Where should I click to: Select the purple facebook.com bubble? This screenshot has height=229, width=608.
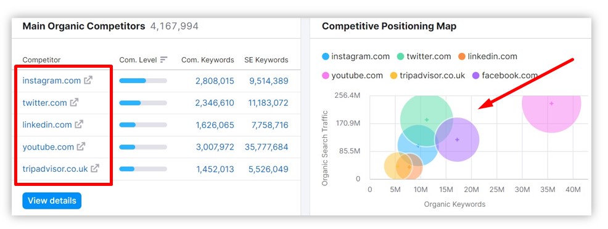pyautogui.click(x=457, y=140)
